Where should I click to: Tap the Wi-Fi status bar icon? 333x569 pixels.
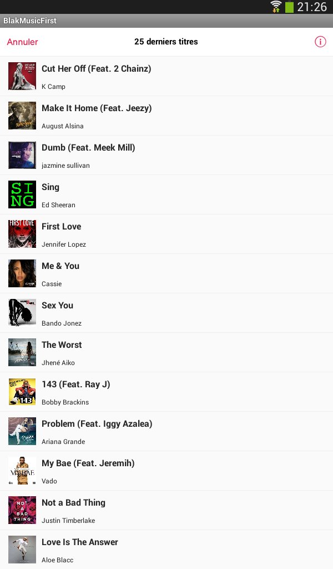pyautogui.click(x=276, y=7)
